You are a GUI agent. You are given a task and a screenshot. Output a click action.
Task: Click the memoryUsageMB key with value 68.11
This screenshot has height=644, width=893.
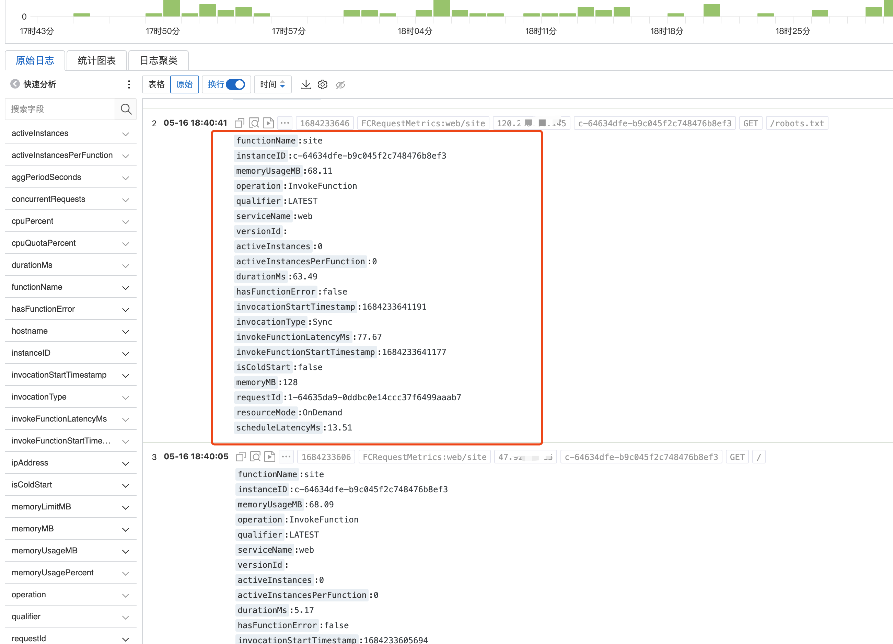[x=268, y=171]
